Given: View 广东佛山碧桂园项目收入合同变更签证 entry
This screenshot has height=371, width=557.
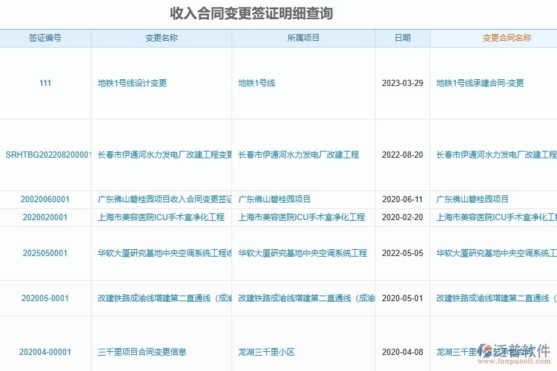Looking at the screenshot, I should coord(161,199).
